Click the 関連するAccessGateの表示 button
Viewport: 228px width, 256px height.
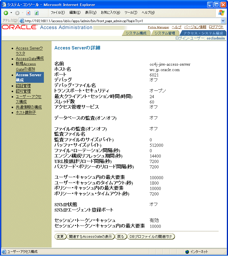coord(90,236)
